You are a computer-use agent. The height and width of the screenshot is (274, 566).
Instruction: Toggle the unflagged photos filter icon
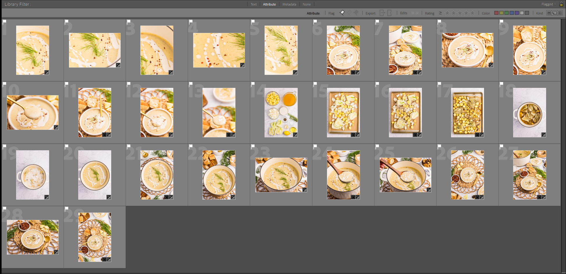click(349, 13)
